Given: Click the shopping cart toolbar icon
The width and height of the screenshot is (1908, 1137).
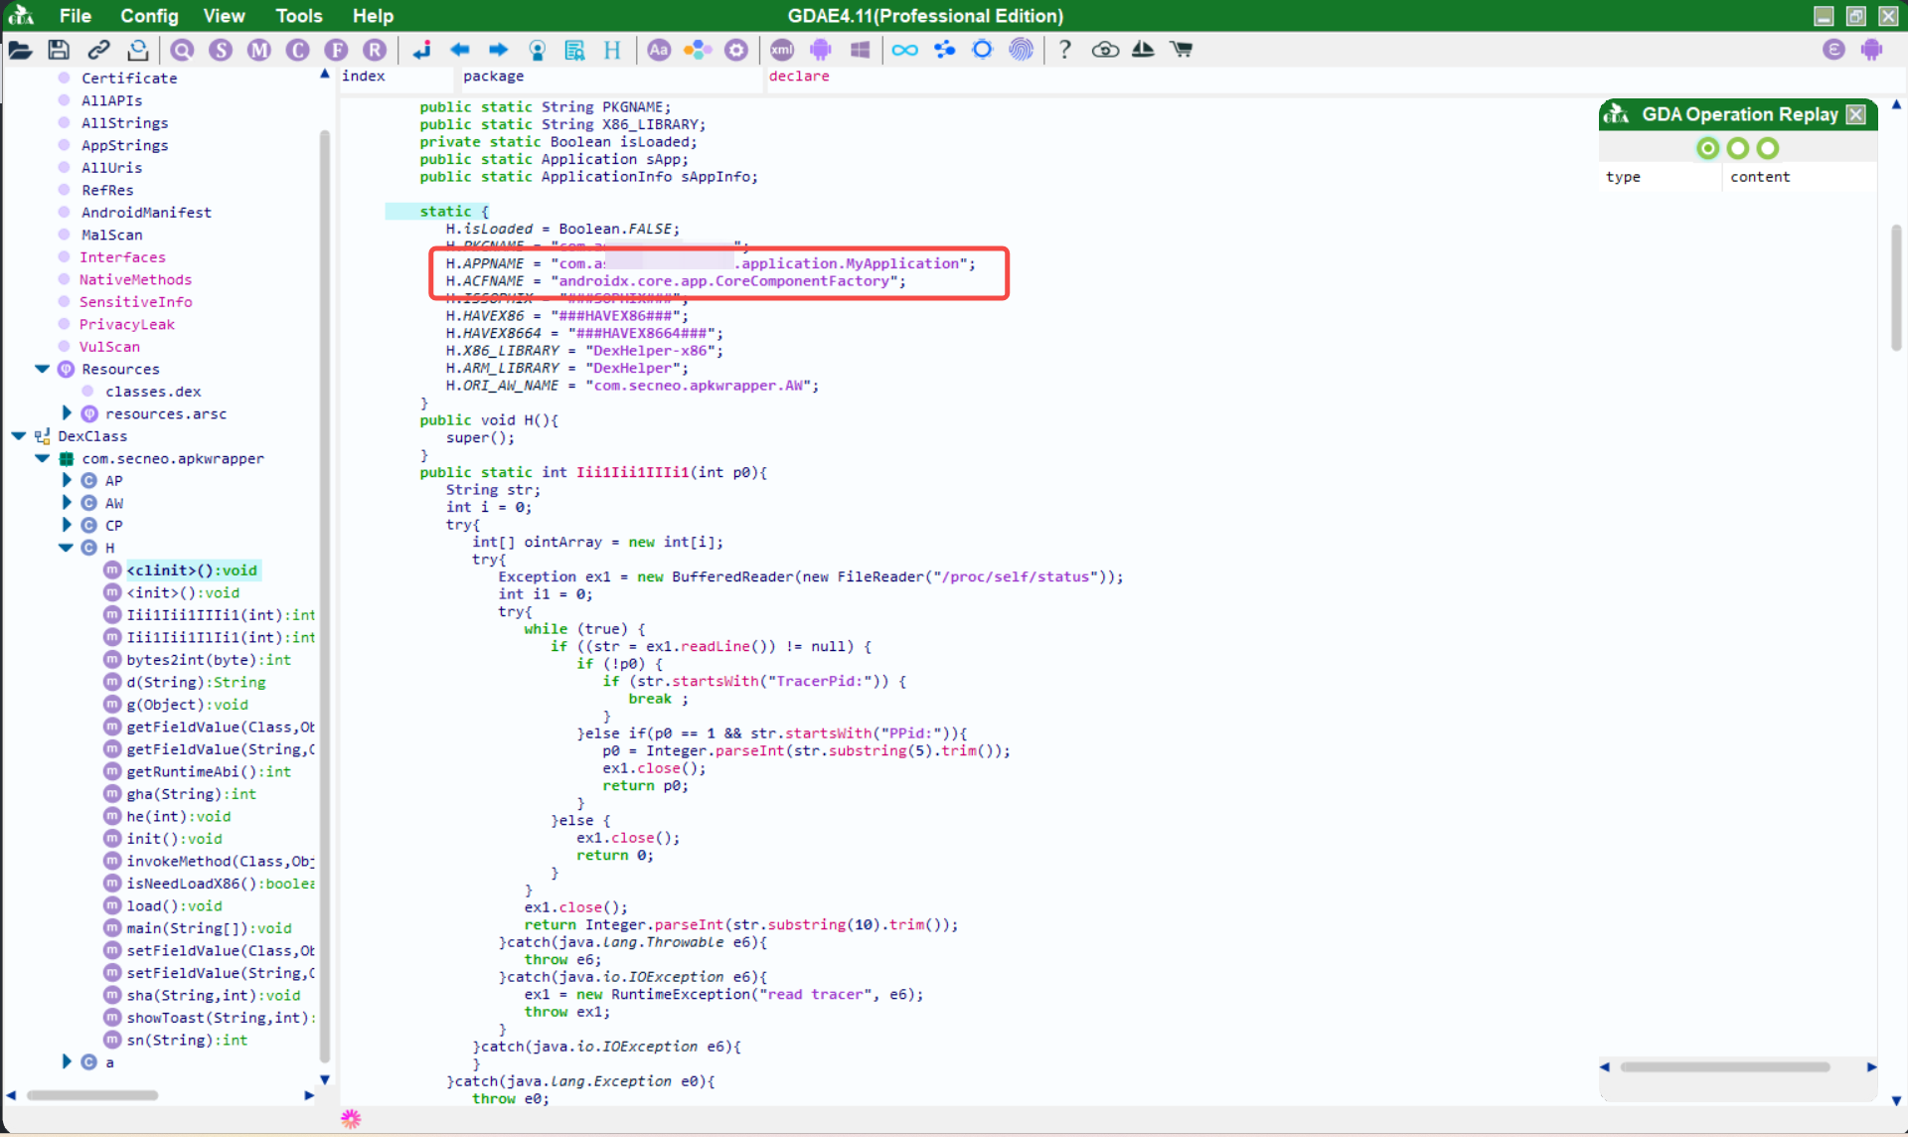Looking at the screenshot, I should pyautogui.click(x=1182, y=50).
